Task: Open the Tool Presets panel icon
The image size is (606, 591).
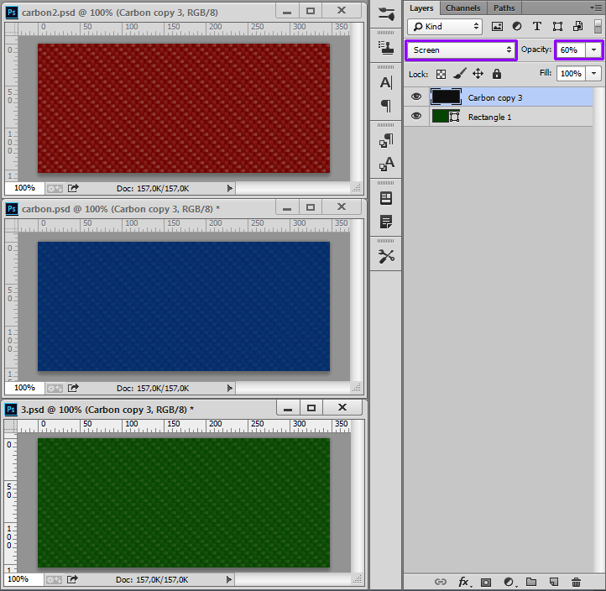Action: [386, 256]
